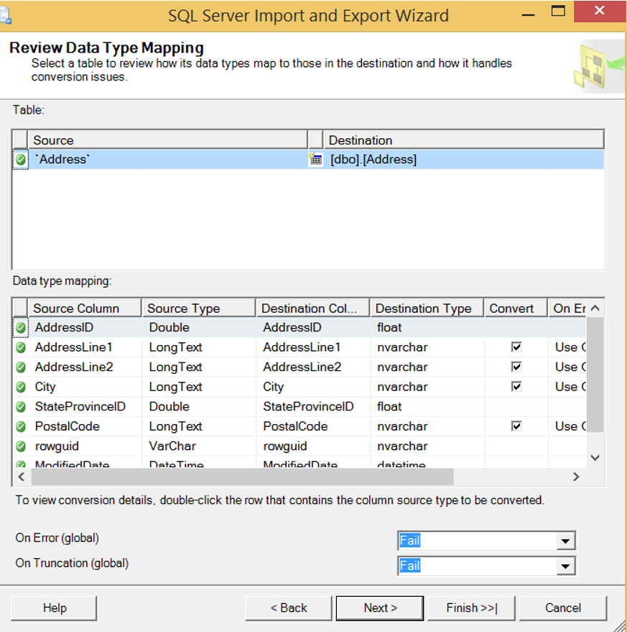Click the On Er column header
627x632 pixels.
567,308
